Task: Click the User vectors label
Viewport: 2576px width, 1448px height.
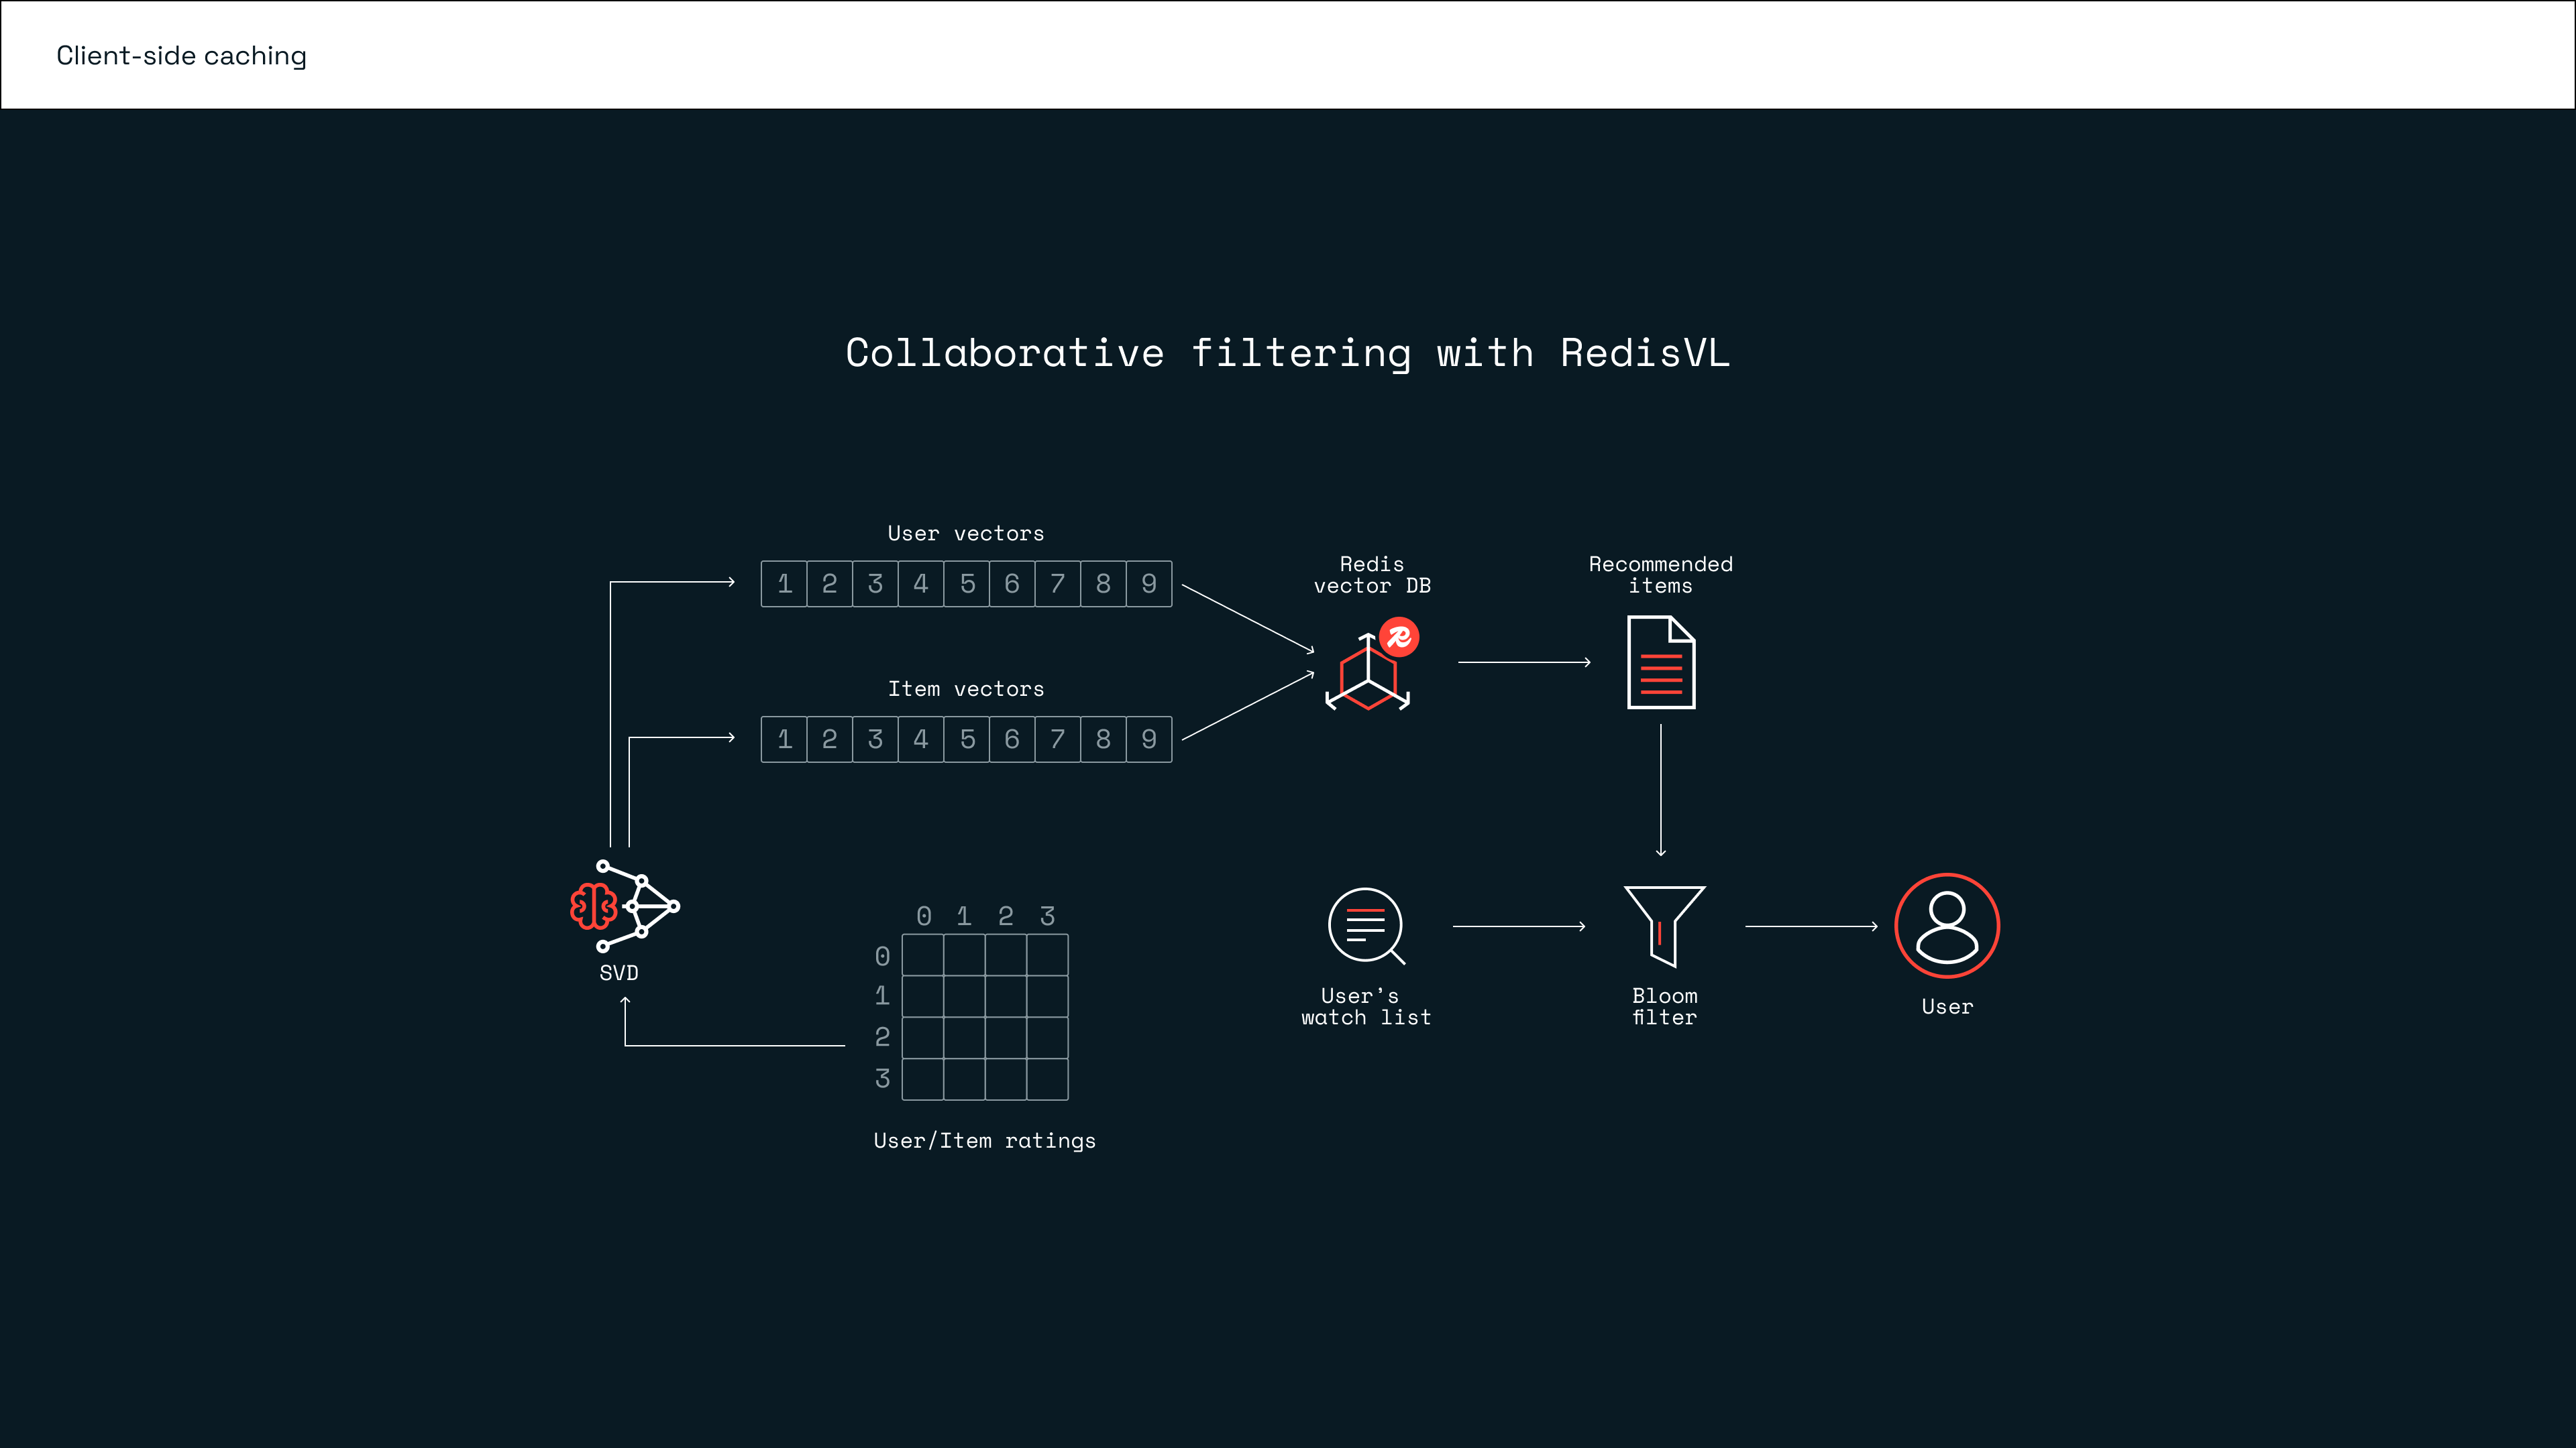Action: point(965,534)
